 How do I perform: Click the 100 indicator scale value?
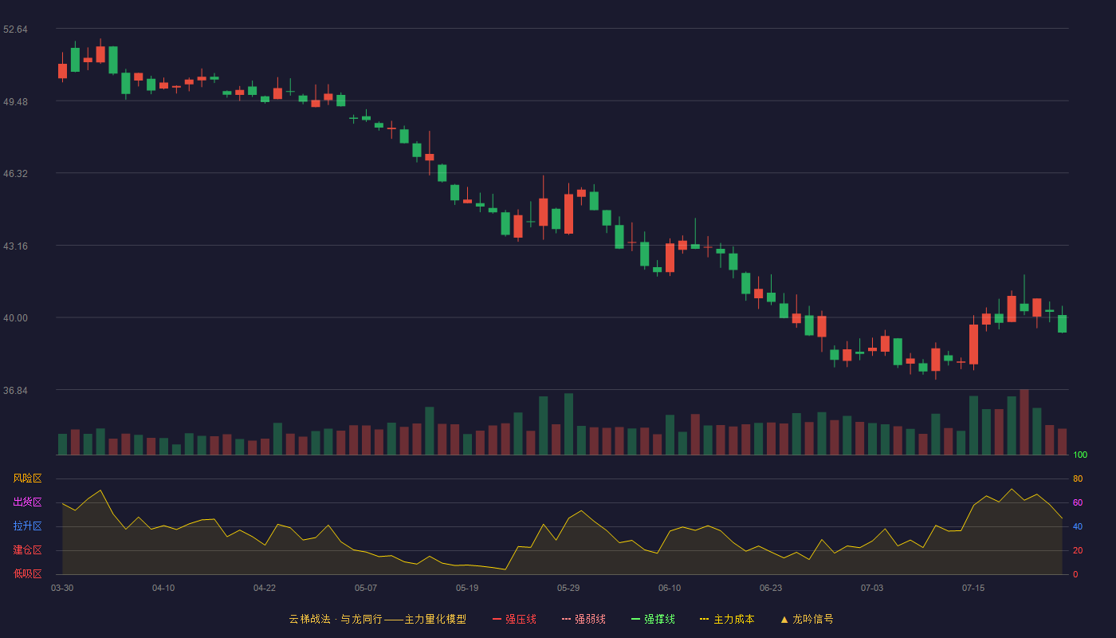[1080, 455]
